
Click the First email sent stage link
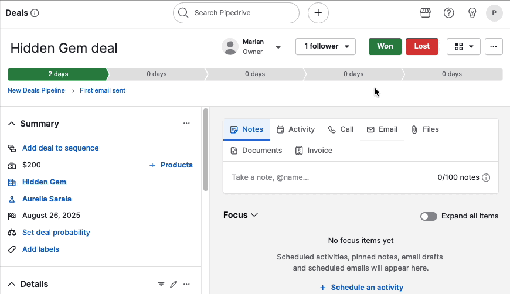103,90
